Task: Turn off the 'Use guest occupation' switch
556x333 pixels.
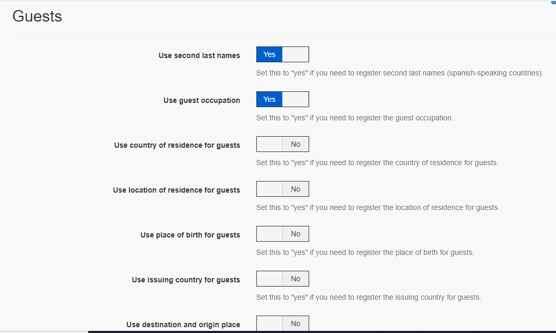Action: point(282,99)
